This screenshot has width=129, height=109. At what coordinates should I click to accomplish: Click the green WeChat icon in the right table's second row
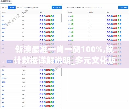(x=118, y=20)
